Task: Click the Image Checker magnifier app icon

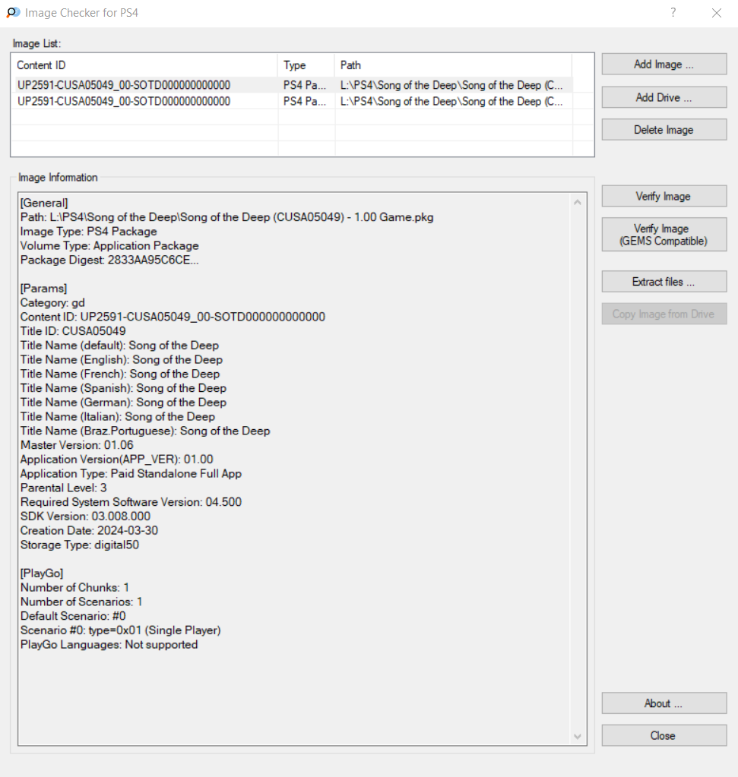Action: click(13, 12)
